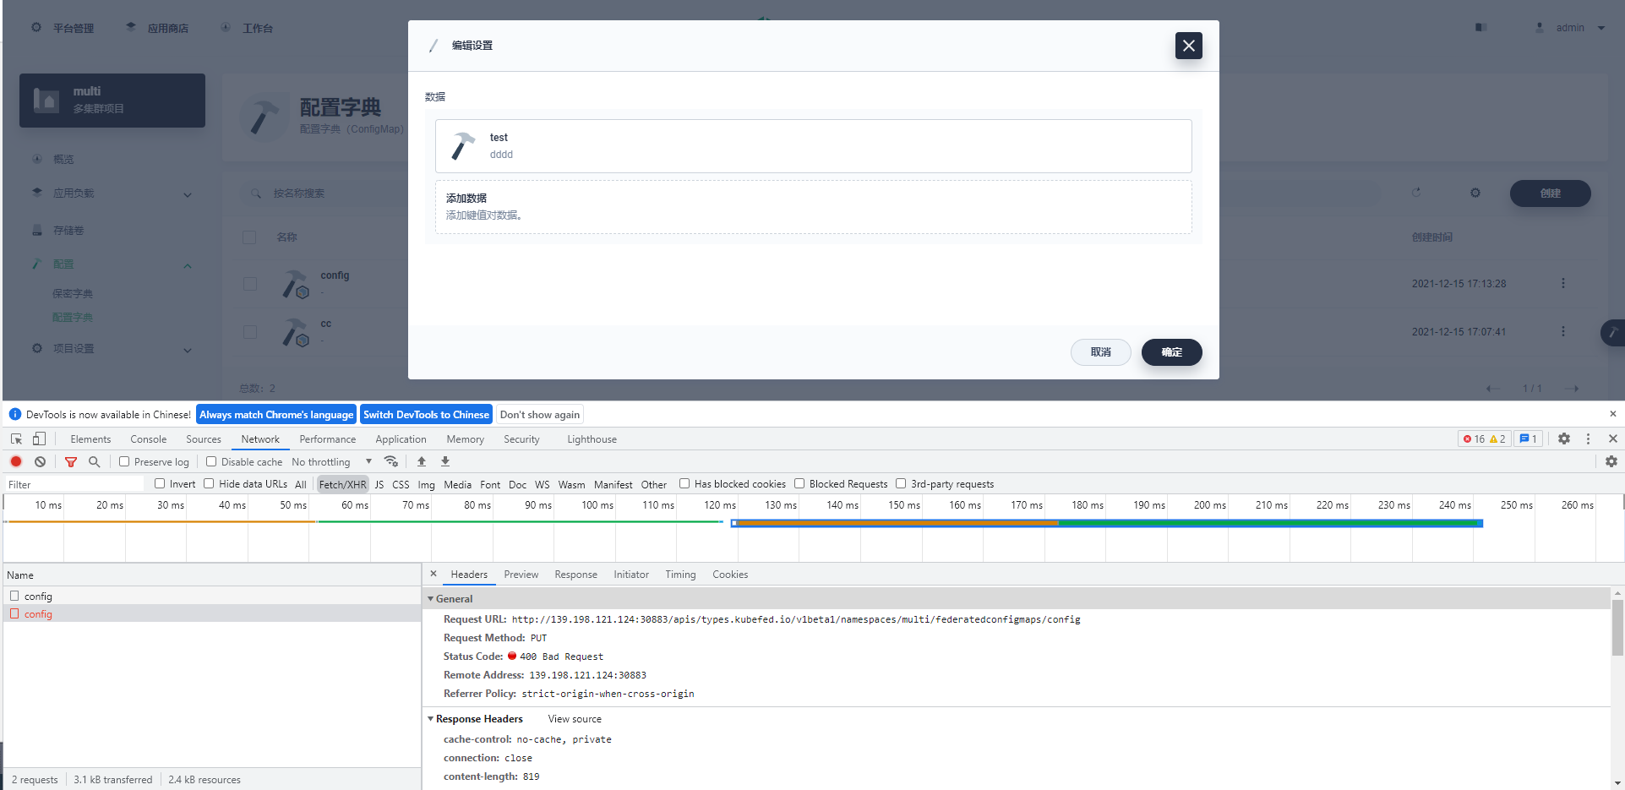Viewport: 1625px width, 790px height.
Task: Open network panel settings gear
Action: point(1611,461)
